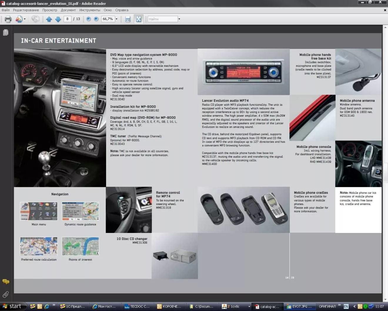Click the Print icon in the toolbar
Screen dimensions: 388x311
(8, 19)
